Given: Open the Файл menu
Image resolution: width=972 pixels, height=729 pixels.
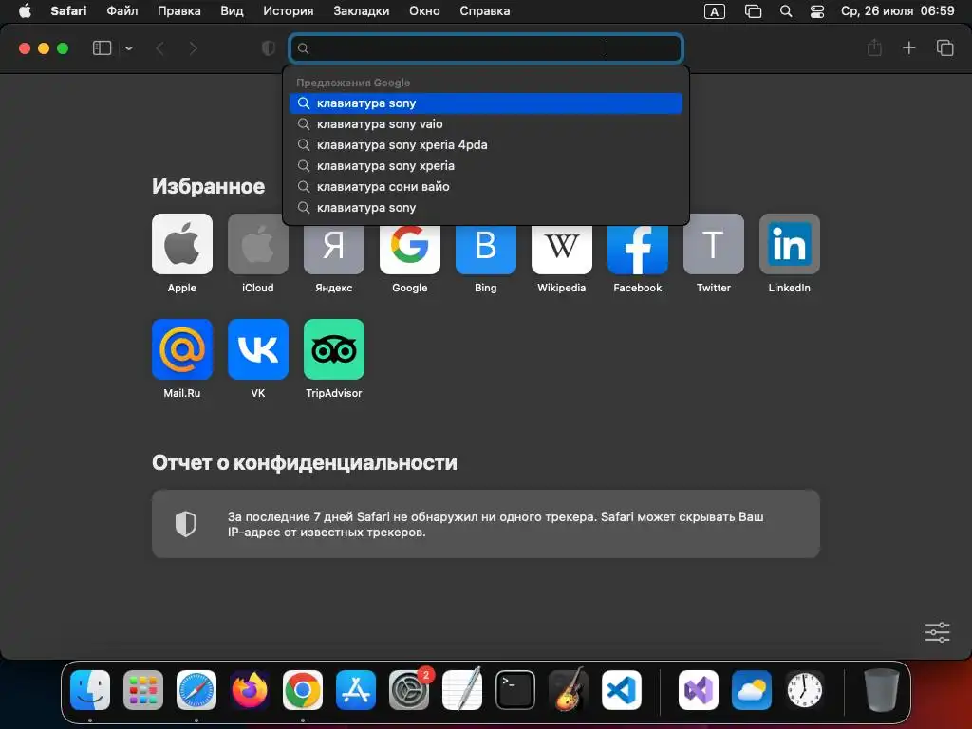Looking at the screenshot, I should (122, 11).
